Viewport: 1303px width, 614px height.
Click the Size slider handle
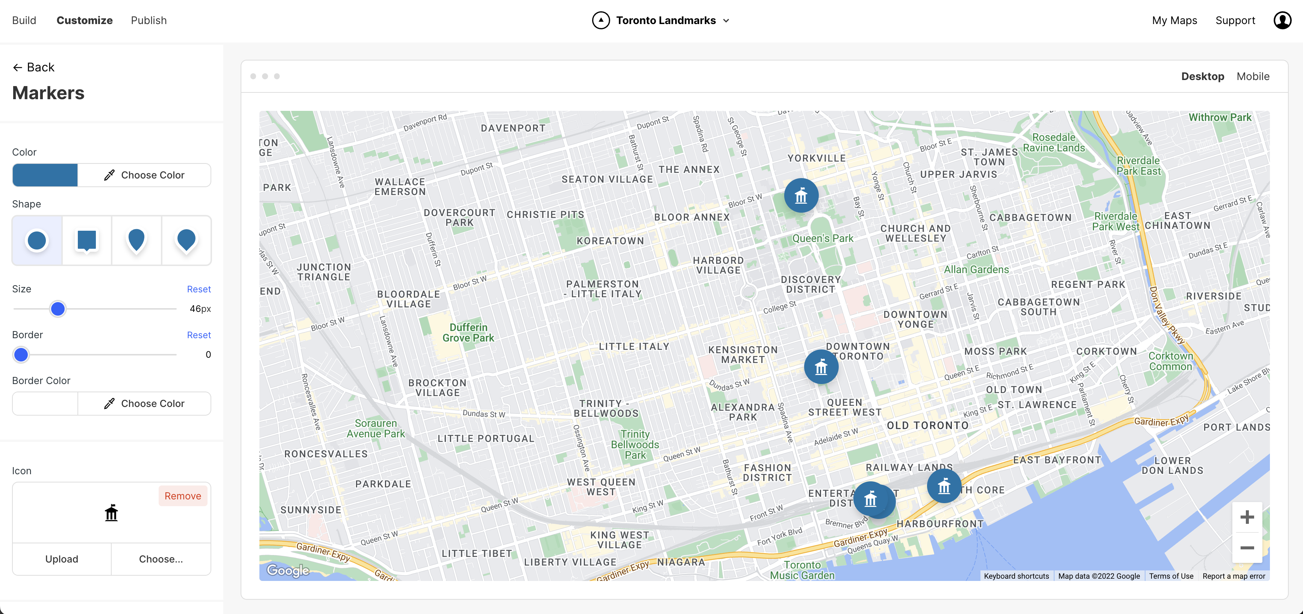point(58,309)
